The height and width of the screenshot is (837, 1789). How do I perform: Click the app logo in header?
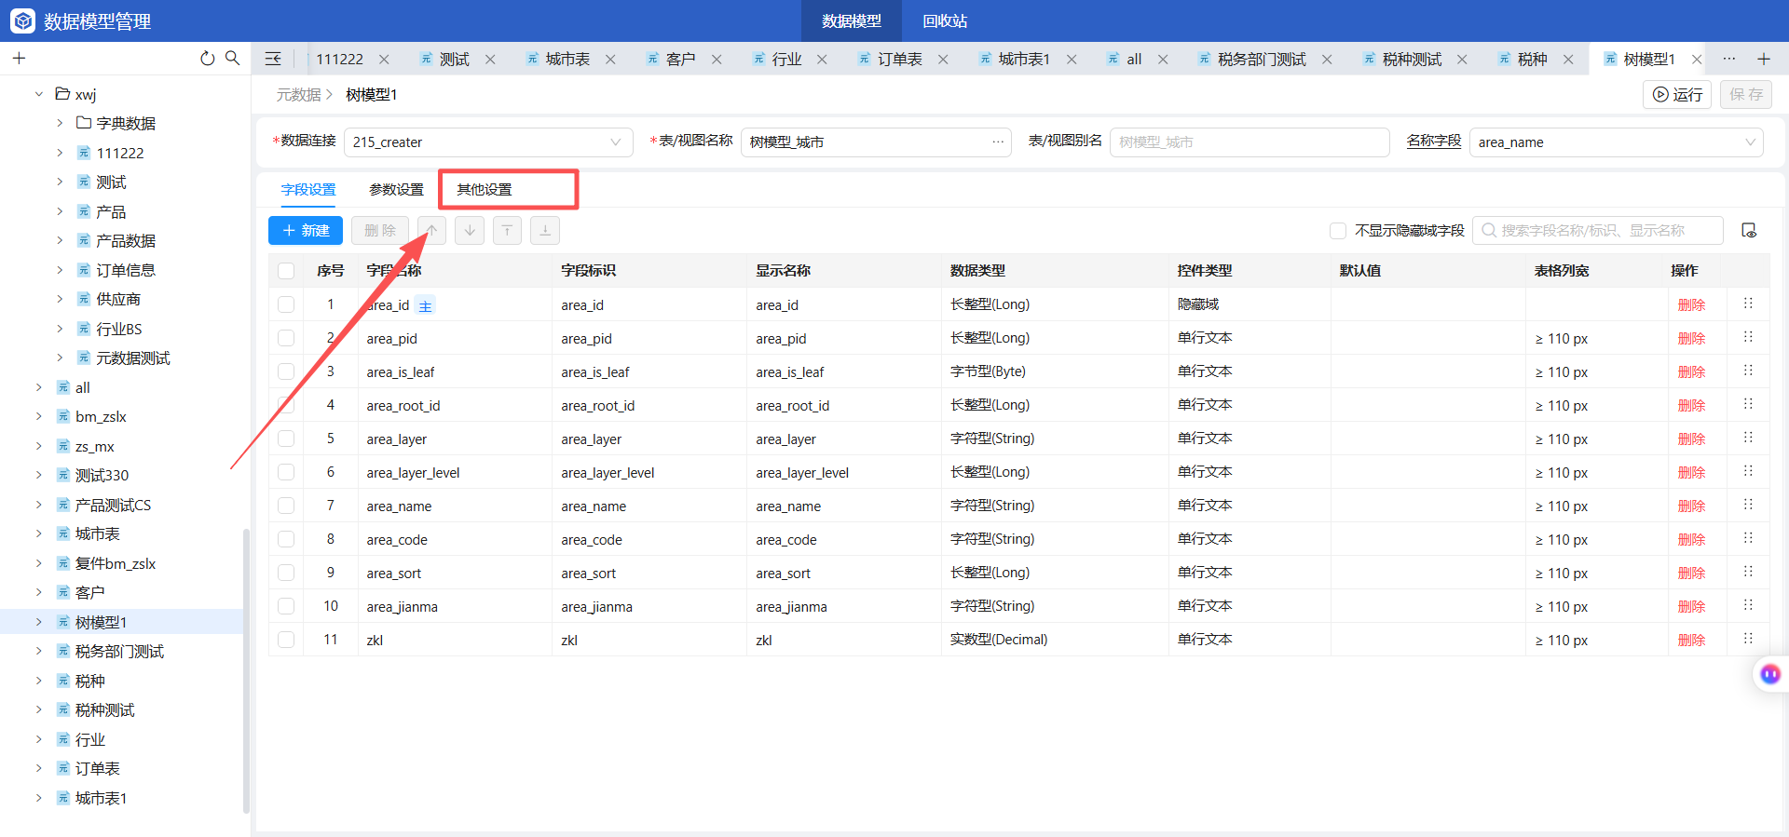click(x=23, y=20)
